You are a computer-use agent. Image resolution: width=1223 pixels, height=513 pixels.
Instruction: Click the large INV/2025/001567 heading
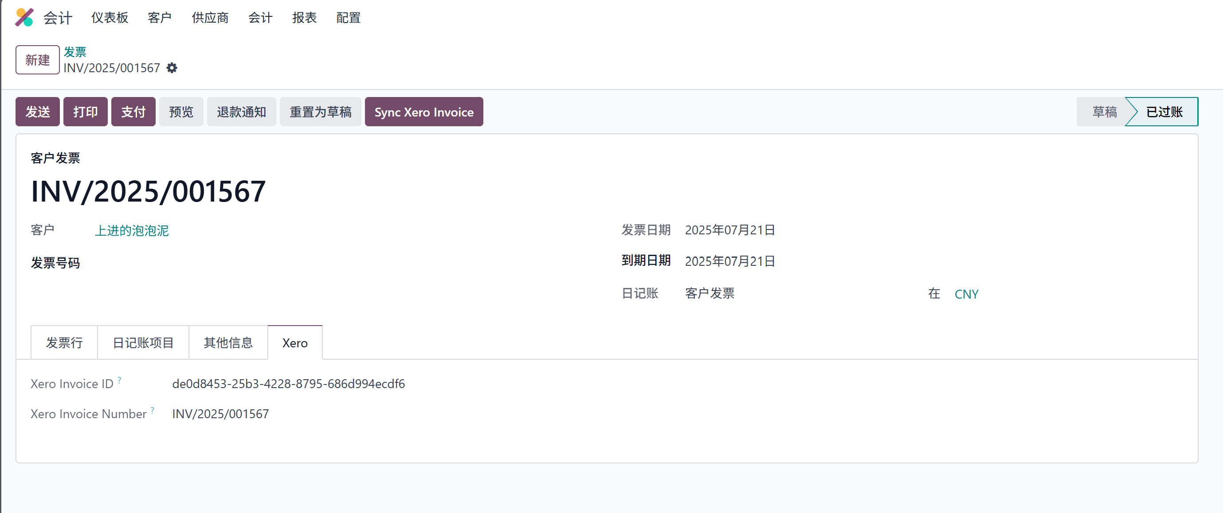click(148, 191)
